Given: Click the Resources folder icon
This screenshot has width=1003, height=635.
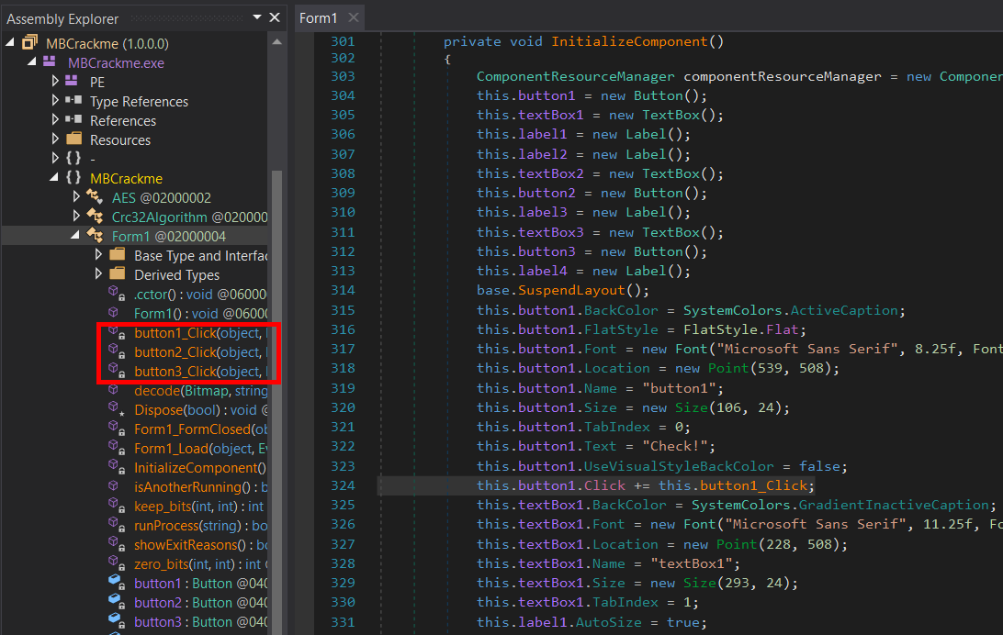Looking at the screenshot, I should pos(74,139).
